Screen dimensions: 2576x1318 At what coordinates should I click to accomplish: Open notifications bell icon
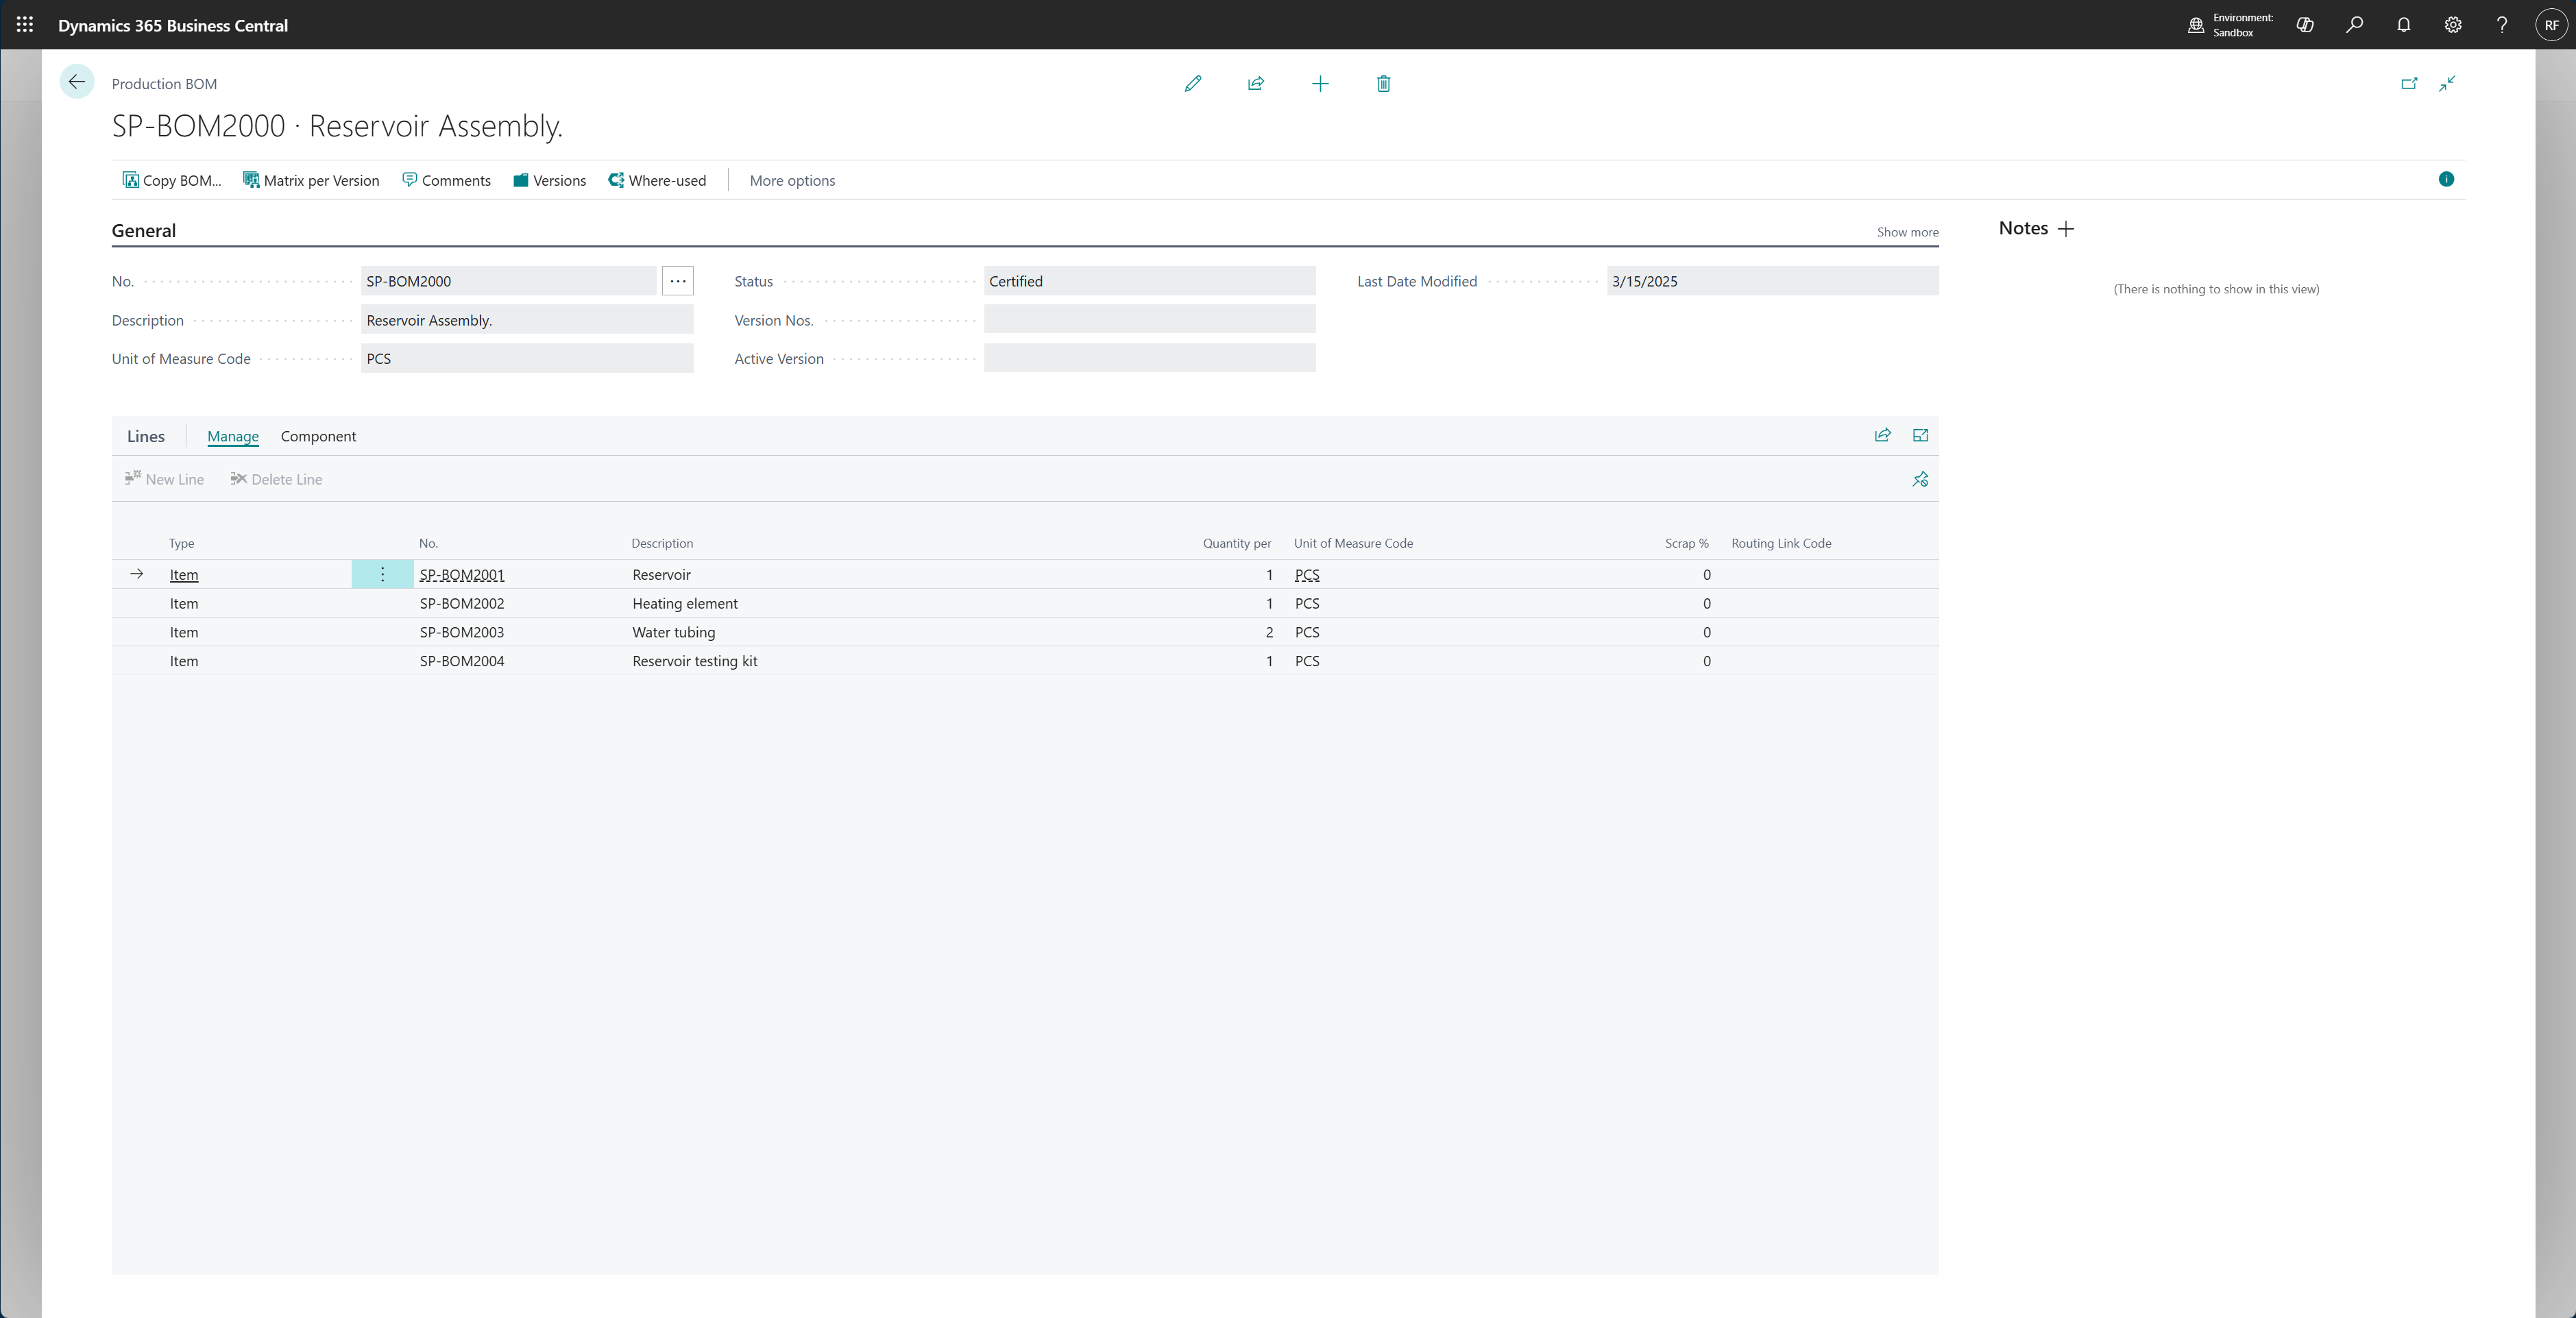click(2403, 25)
